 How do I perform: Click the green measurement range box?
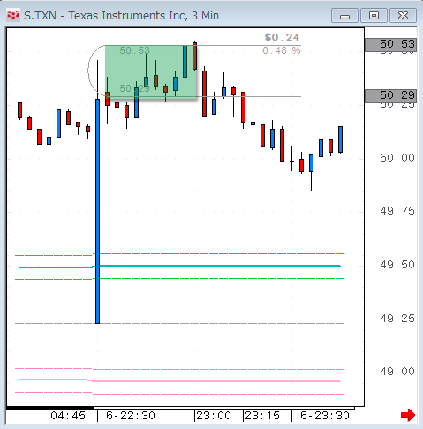click(x=151, y=71)
